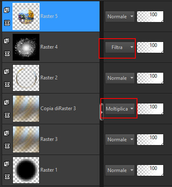Click the Raster 1 opacity slider

click(150, 170)
